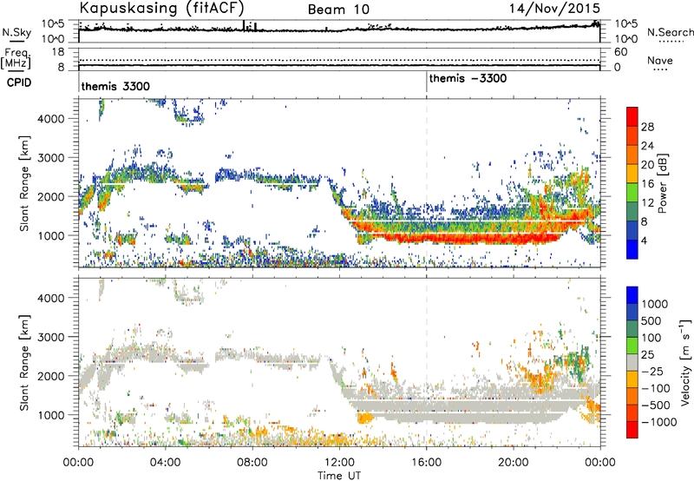Screen dimensions: 694x481
Task: Click the '3000' range tick in velocity panel
Action: (x=51, y=337)
